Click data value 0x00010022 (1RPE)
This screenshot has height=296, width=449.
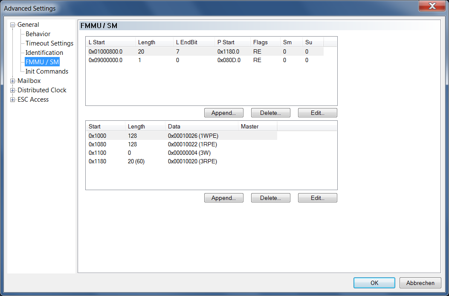point(193,144)
